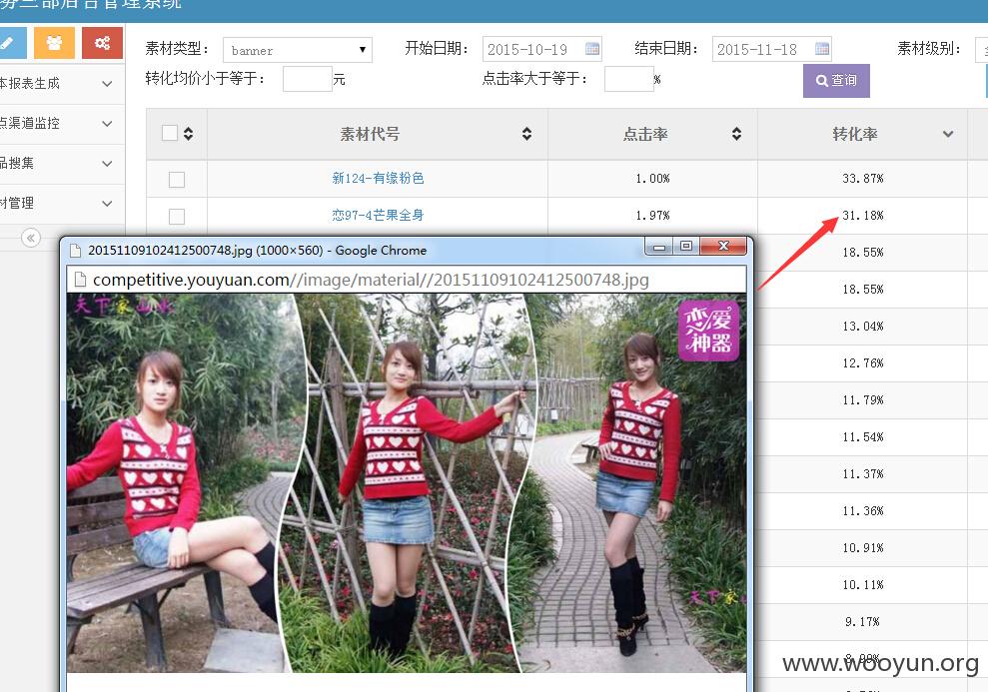The height and width of the screenshot is (692, 988).
Task: Click the 10.91% conversion rate cell
Action: point(862,548)
